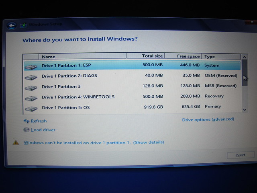Sort by the Free space column header

(x=183, y=56)
